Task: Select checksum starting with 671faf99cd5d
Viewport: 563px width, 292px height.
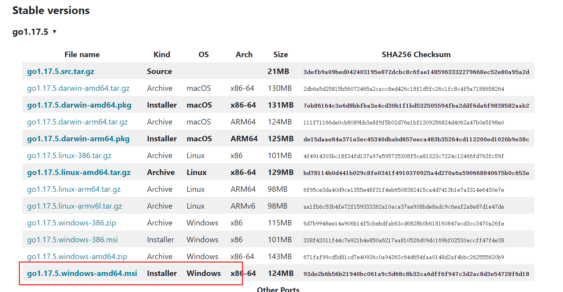Action: pos(404,257)
